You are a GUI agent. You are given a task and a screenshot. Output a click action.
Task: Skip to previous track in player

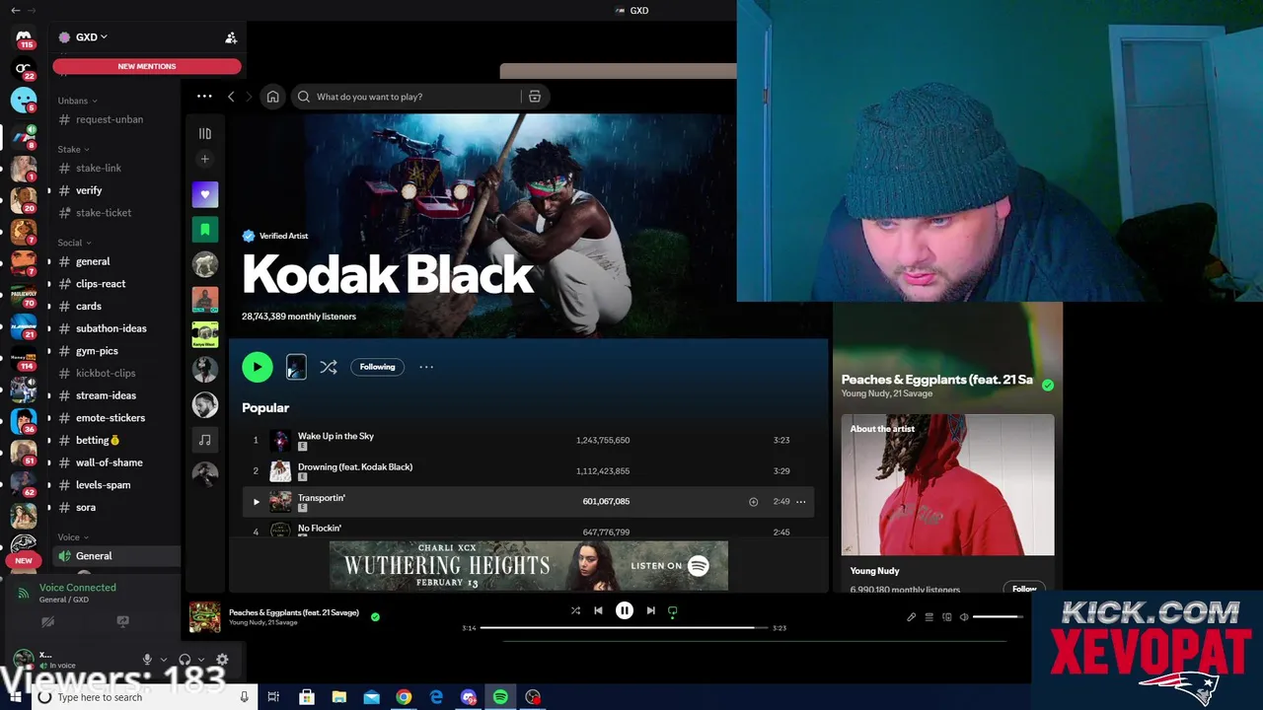[598, 610]
